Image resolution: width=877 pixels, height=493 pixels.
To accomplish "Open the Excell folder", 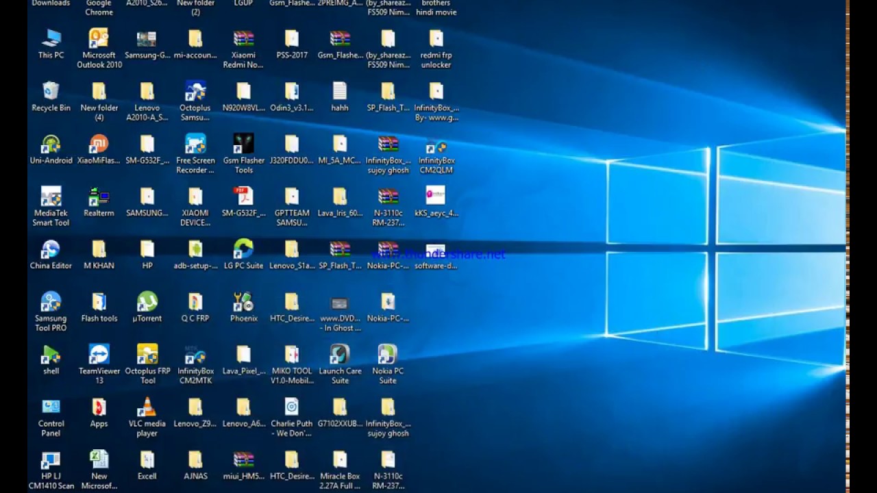I will tap(147, 466).
